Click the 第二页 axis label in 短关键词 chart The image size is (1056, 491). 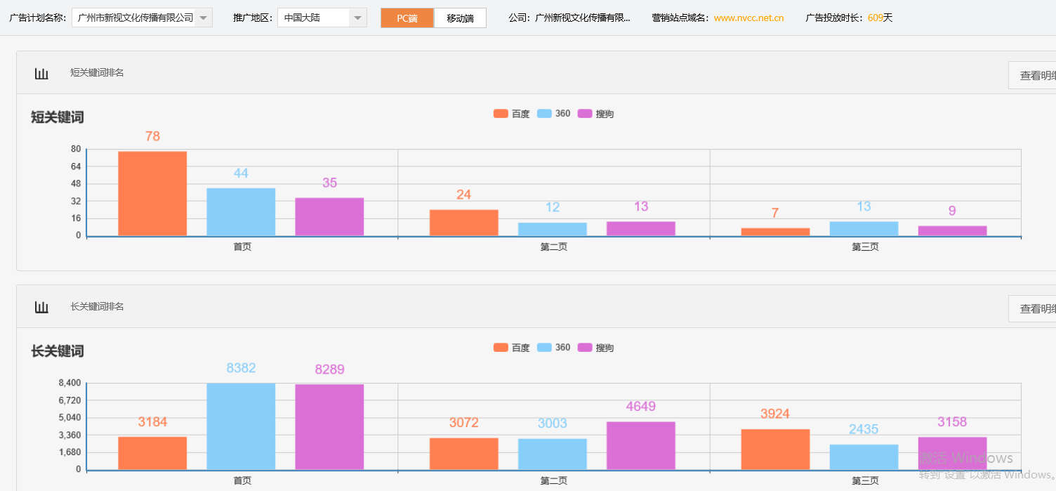click(x=553, y=247)
